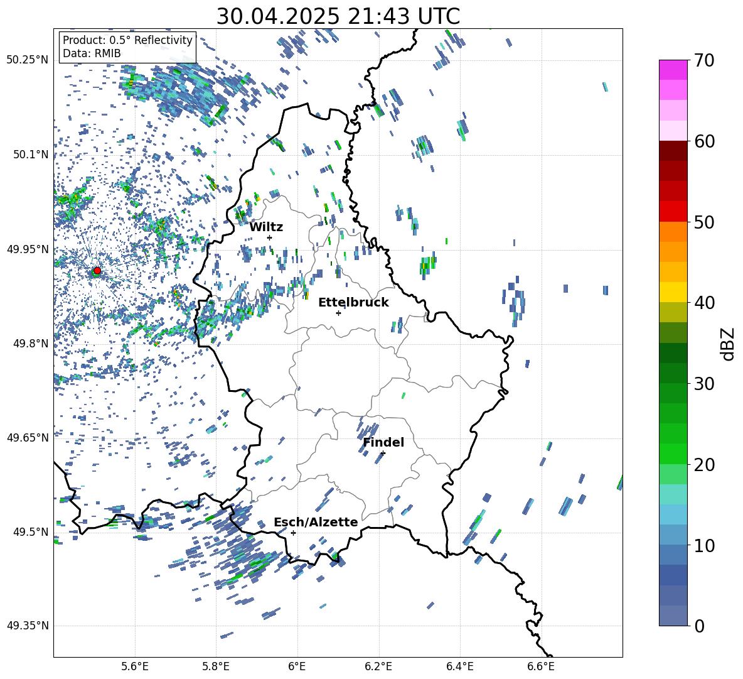
Task: Click the 40 tick label on colorbar
Action: pos(704,303)
